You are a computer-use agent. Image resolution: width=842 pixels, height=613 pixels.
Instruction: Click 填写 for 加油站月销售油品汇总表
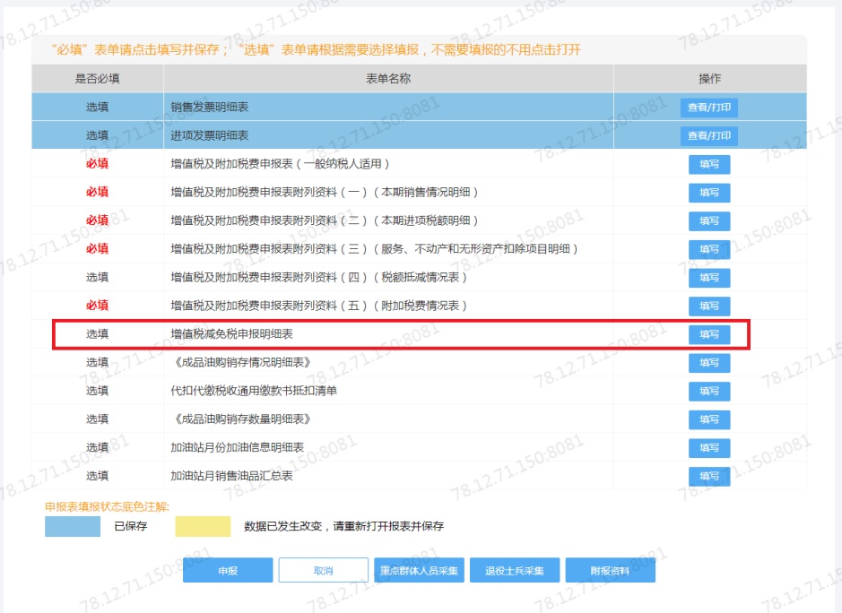pyautogui.click(x=708, y=476)
